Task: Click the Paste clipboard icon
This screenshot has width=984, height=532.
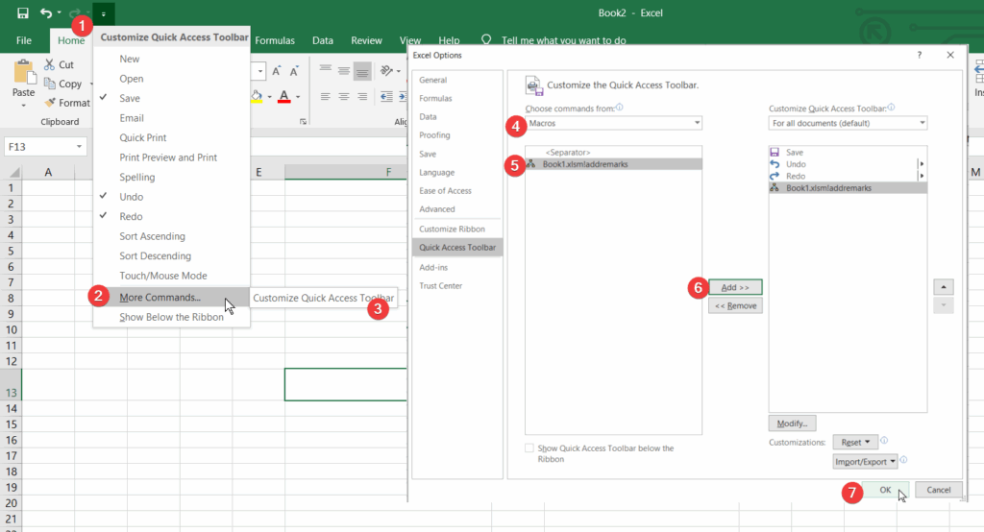Action: click(24, 73)
